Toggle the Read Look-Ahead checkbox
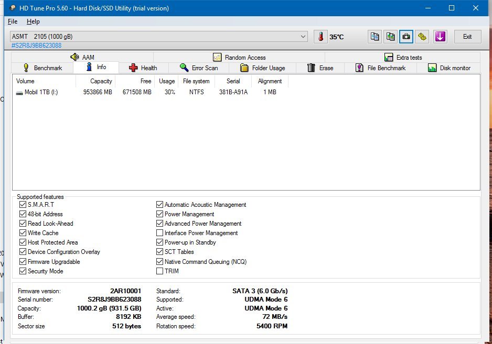492x344 pixels. point(23,224)
